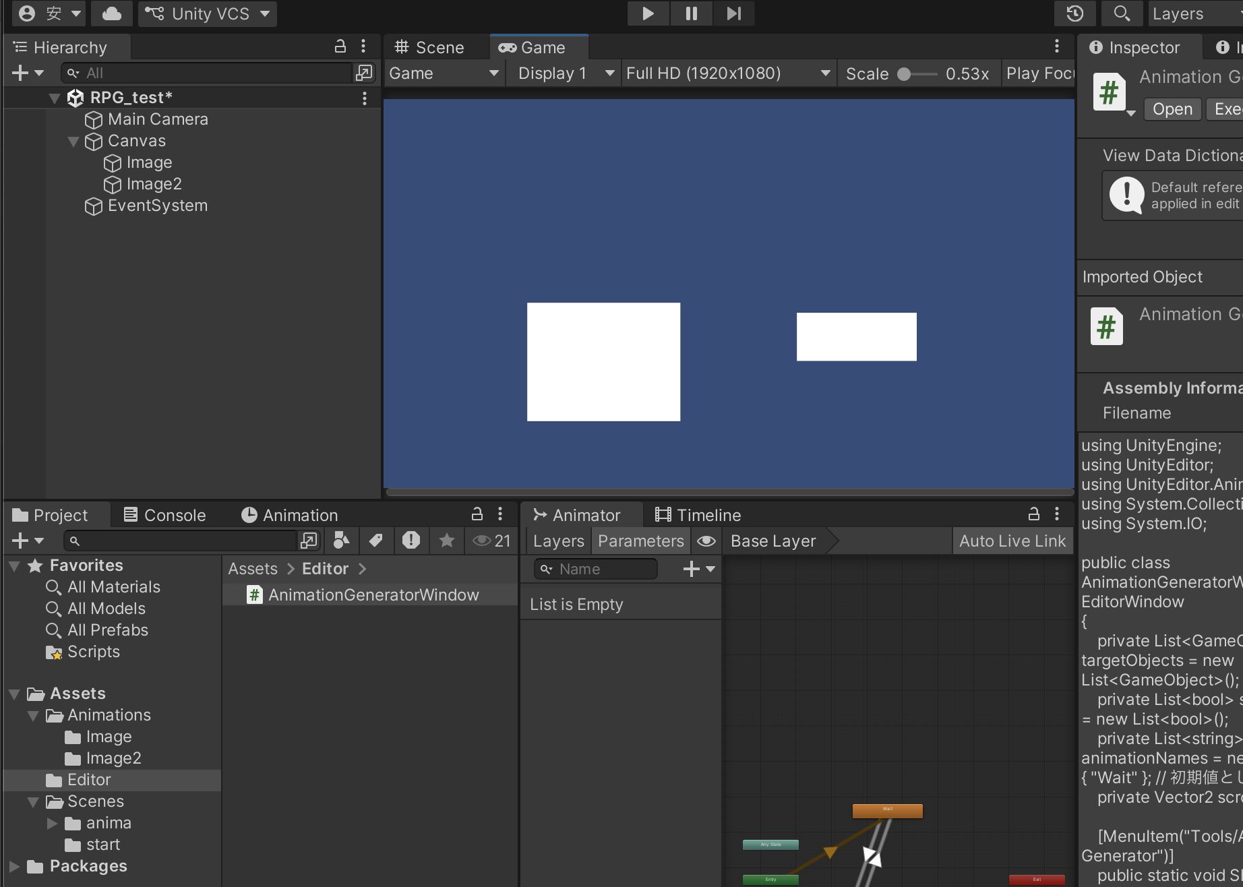Toggle the Hierarchy panel lock
The image size is (1243, 887).
tap(340, 47)
